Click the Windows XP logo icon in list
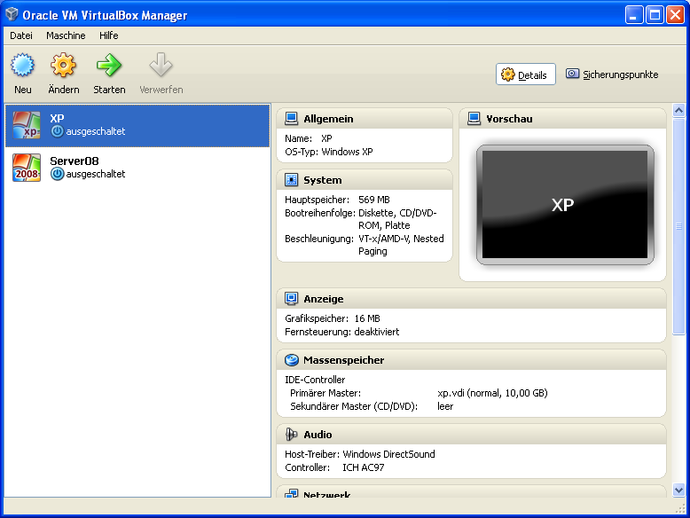The image size is (690, 518). (x=27, y=125)
